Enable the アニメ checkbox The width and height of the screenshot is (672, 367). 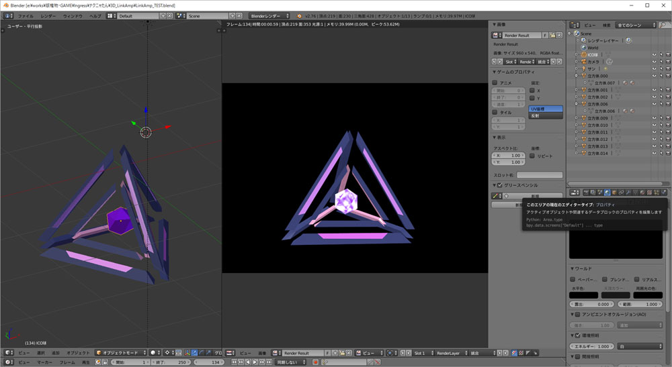[495, 83]
